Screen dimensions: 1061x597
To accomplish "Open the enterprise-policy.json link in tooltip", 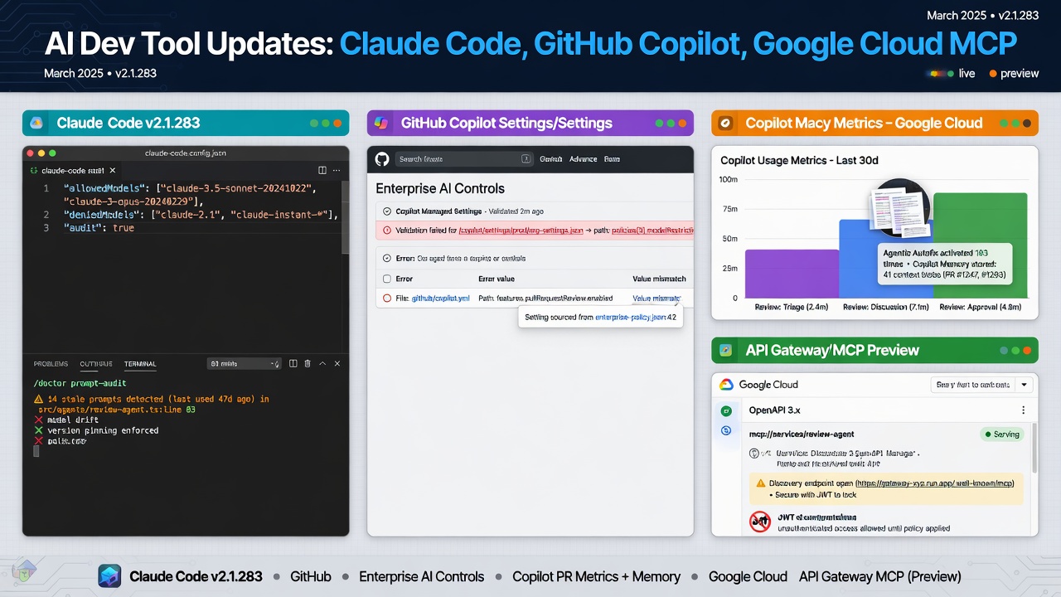I will [630, 318].
